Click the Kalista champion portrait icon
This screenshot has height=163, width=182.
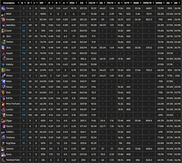(x=3, y=65)
